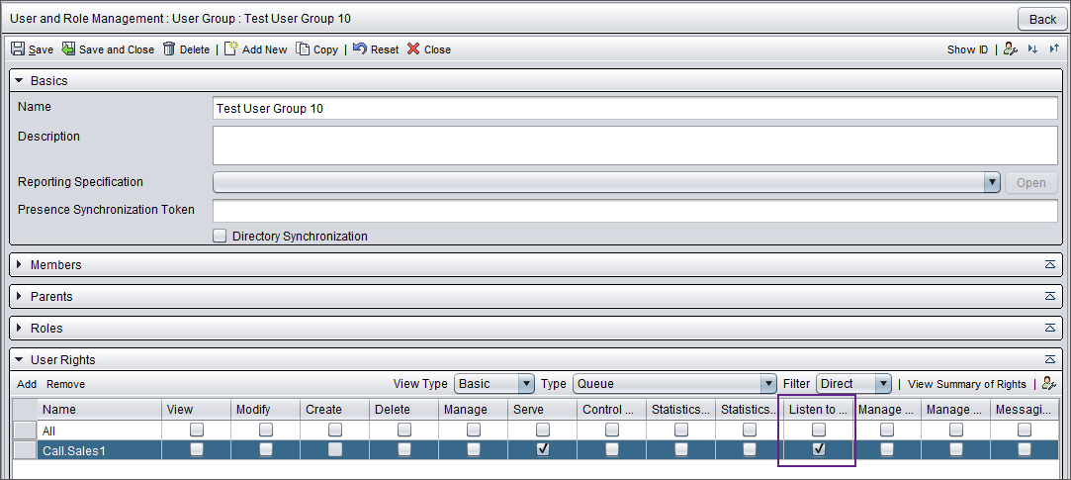Open the Filter dropdown set to Direct
The height and width of the screenshot is (480, 1071).
(x=853, y=384)
